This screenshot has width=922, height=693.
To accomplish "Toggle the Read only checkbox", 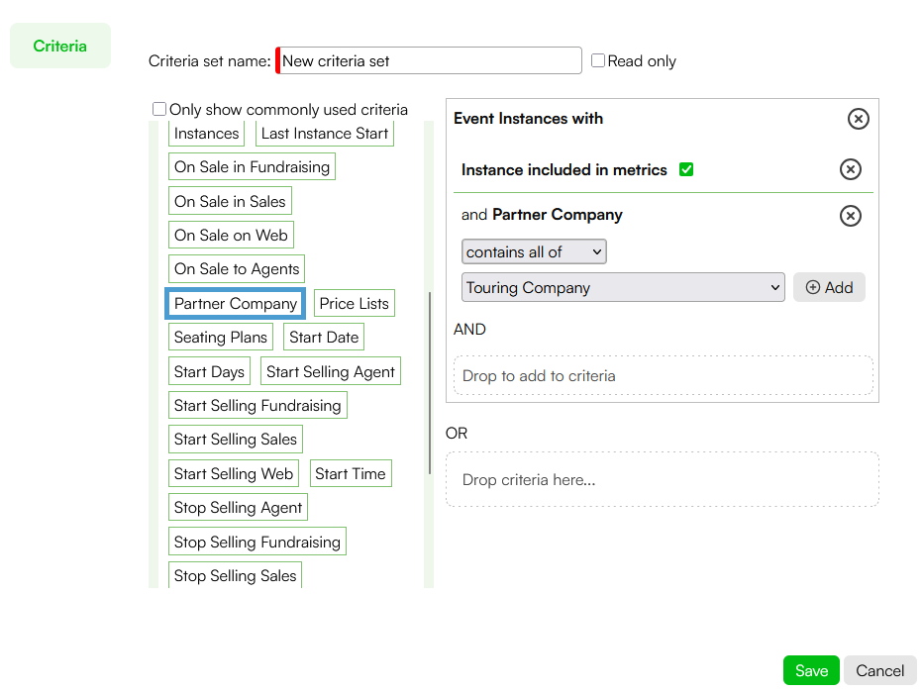I will tap(598, 60).
